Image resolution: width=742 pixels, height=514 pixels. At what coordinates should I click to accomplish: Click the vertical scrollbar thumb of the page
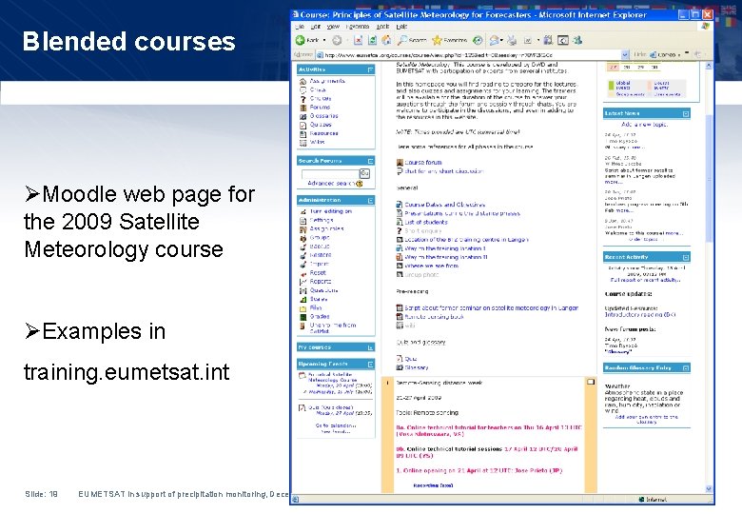click(709, 178)
